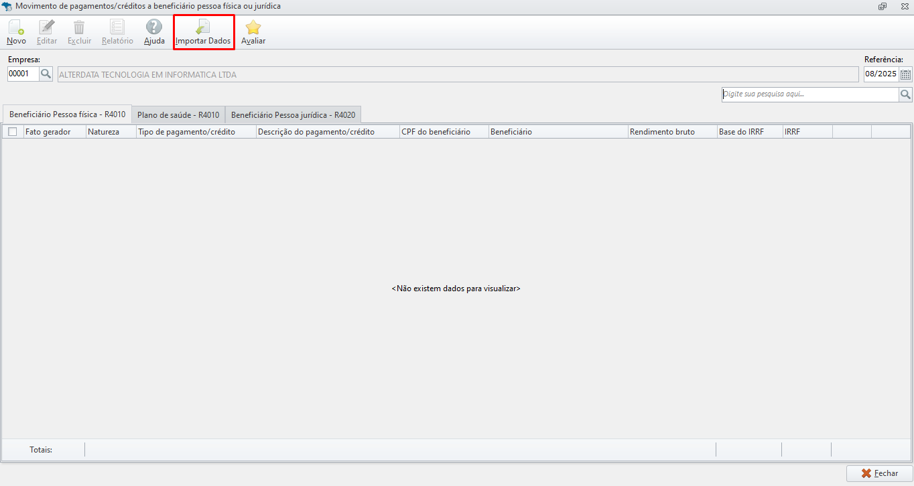The height and width of the screenshot is (486, 914).
Task: Click the Novo toolbar icon
Action: coord(16,27)
